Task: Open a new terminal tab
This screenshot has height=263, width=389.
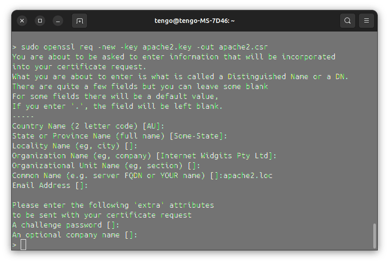Action: (x=80, y=21)
